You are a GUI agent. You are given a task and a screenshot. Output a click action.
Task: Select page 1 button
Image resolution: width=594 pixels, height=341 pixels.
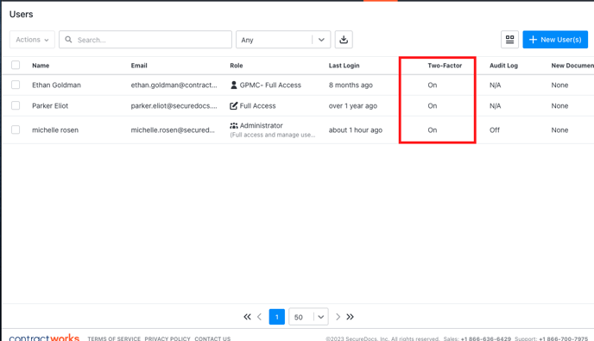click(277, 317)
